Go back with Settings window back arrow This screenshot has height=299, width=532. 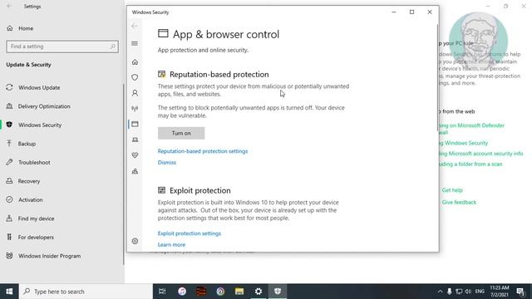click(9, 6)
